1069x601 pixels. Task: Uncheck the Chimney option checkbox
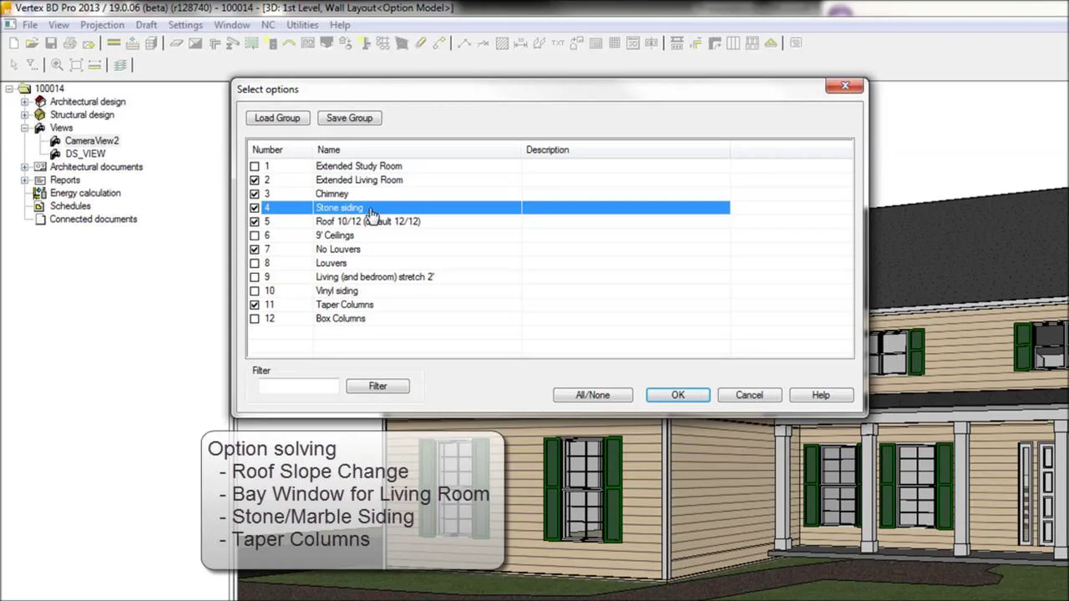pyautogui.click(x=255, y=194)
